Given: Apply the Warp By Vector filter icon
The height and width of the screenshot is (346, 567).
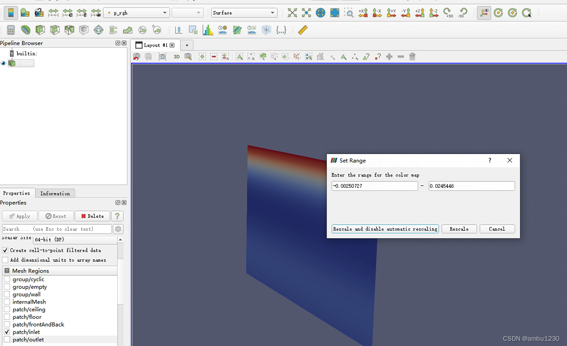Looking at the screenshot, I should click(128, 30).
